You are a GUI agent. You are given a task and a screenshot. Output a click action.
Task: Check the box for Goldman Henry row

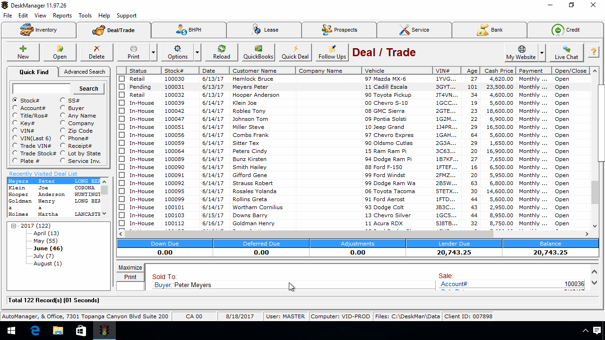(x=121, y=223)
